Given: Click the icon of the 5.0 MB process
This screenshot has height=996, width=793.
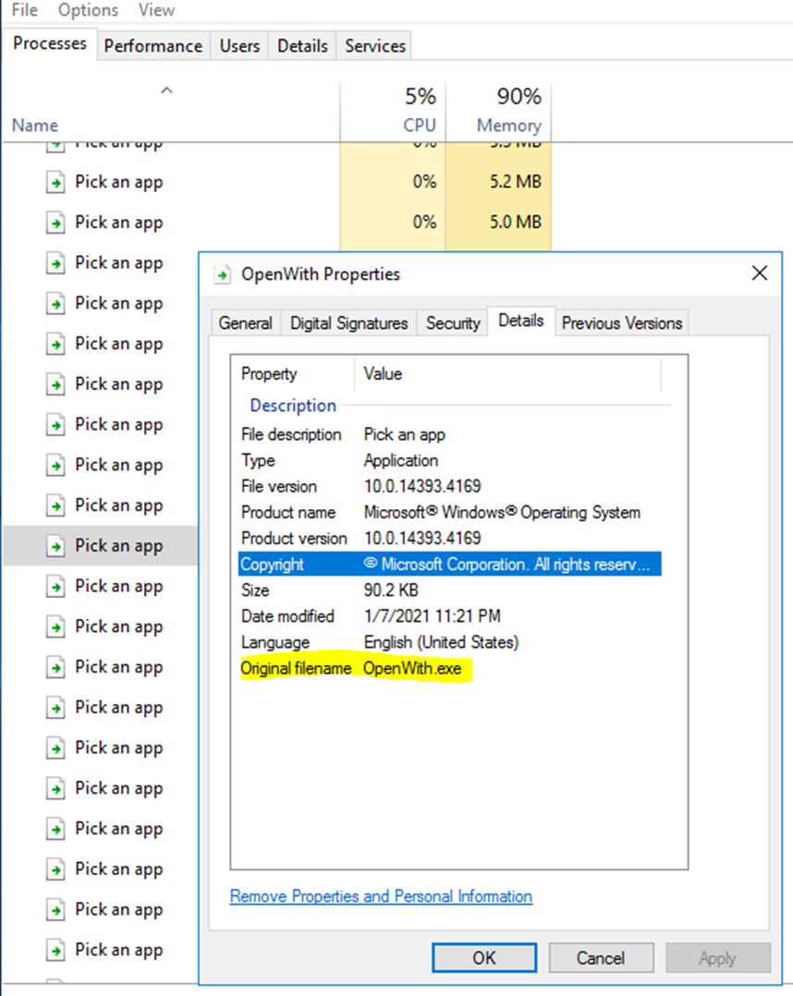Looking at the screenshot, I should (x=55, y=223).
